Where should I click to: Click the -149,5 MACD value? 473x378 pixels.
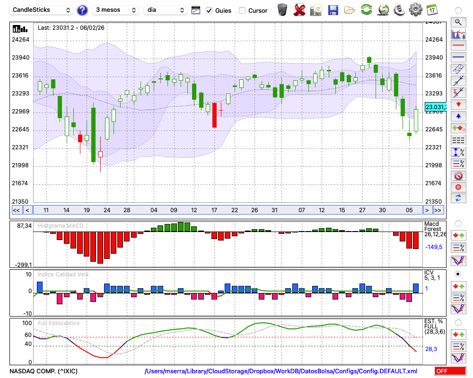coord(434,247)
